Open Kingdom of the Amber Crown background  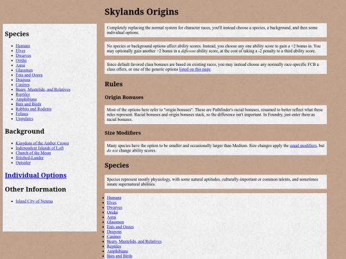[42, 143]
